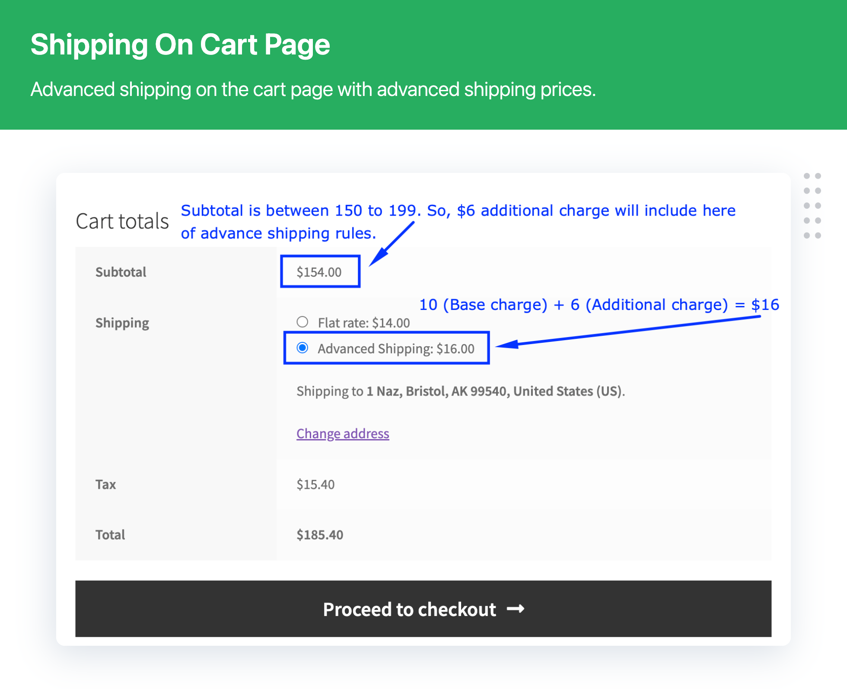Click the Shipping row label
This screenshot has height=689, width=847.
(x=122, y=323)
